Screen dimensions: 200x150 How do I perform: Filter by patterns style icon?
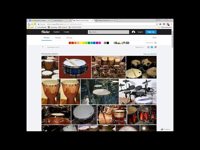(x=127, y=43)
